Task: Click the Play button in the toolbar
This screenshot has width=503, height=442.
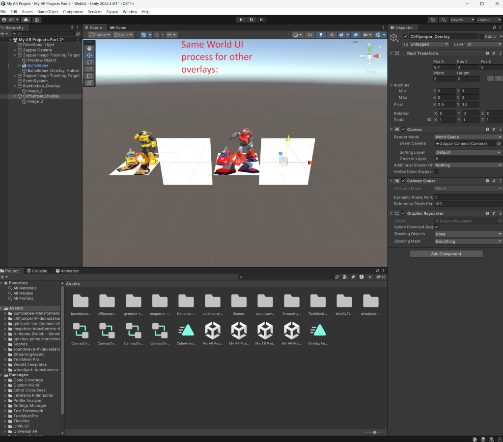Action: (241, 20)
